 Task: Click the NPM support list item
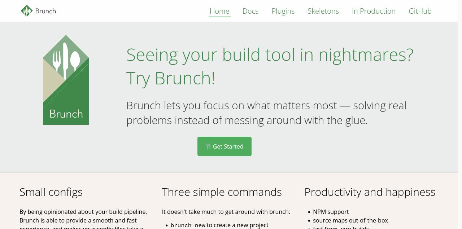tap(331, 212)
